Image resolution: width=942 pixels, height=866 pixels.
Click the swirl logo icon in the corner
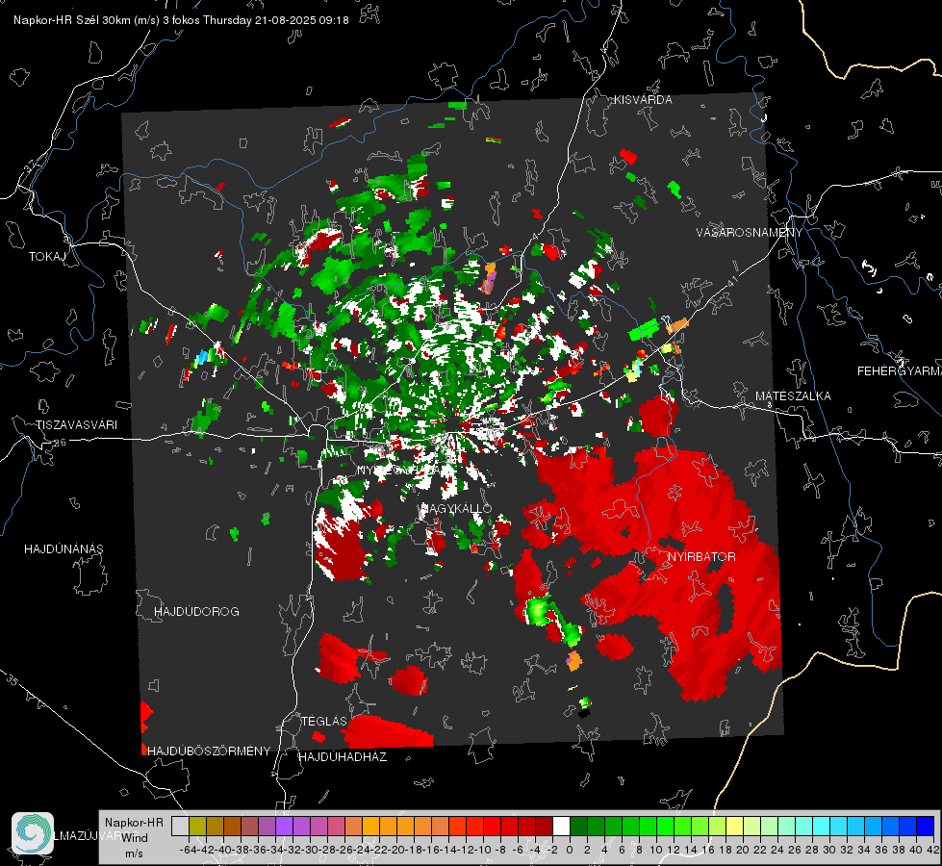point(33,833)
